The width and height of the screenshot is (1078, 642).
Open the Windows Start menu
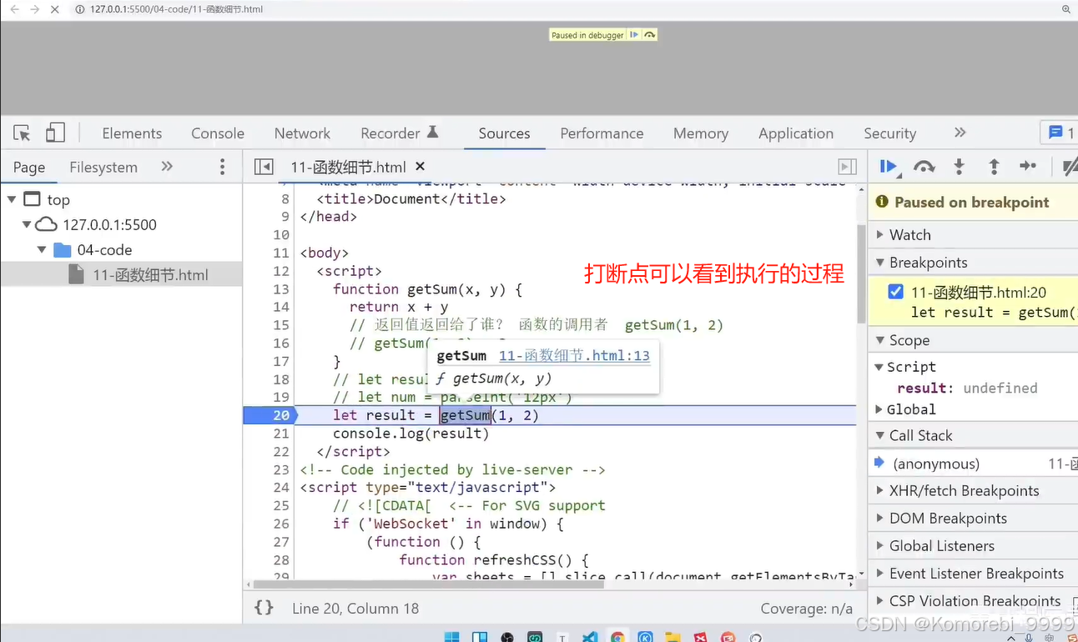(x=451, y=637)
